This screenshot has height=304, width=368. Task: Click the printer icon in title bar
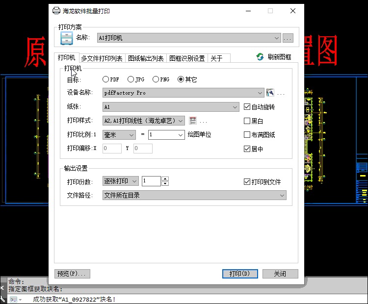[x=56, y=11]
